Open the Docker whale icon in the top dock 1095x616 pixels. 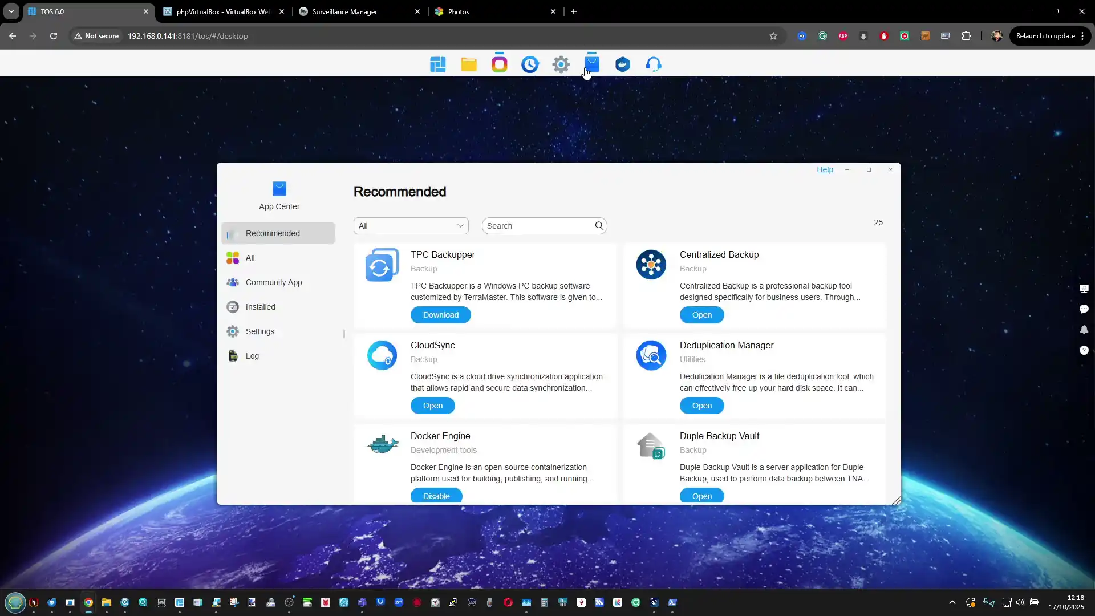(623, 64)
